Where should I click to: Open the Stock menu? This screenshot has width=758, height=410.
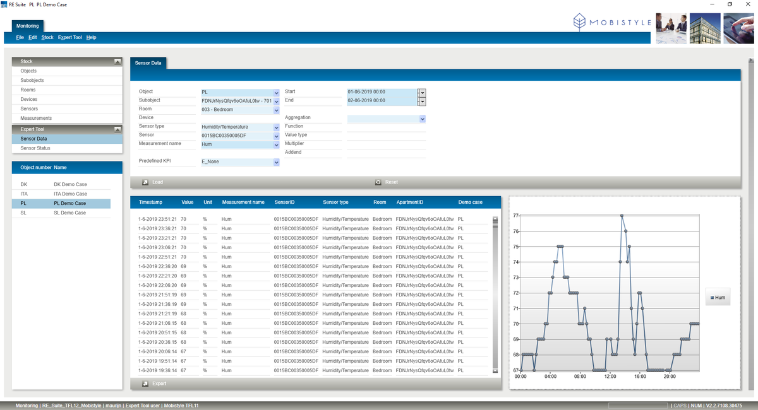(x=47, y=38)
